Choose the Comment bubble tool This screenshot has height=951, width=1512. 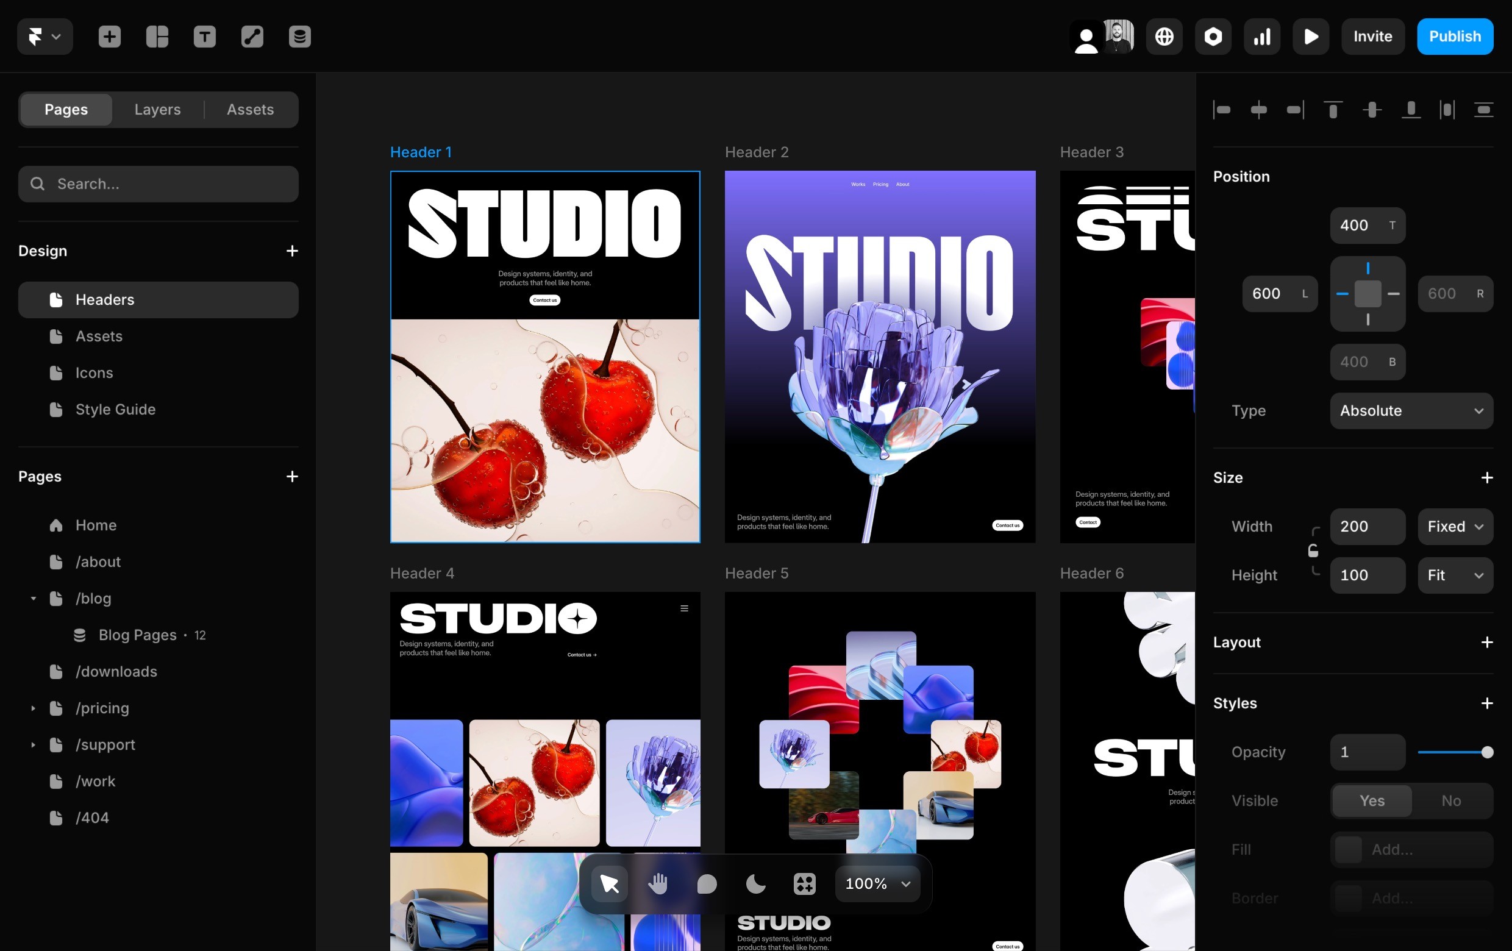point(707,883)
